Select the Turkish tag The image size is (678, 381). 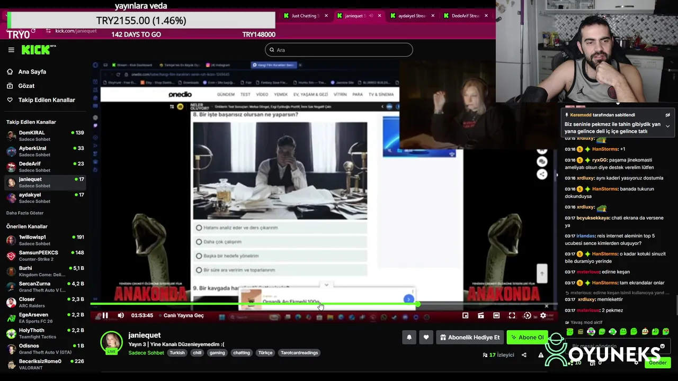pyautogui.click(x=177, y=352)
